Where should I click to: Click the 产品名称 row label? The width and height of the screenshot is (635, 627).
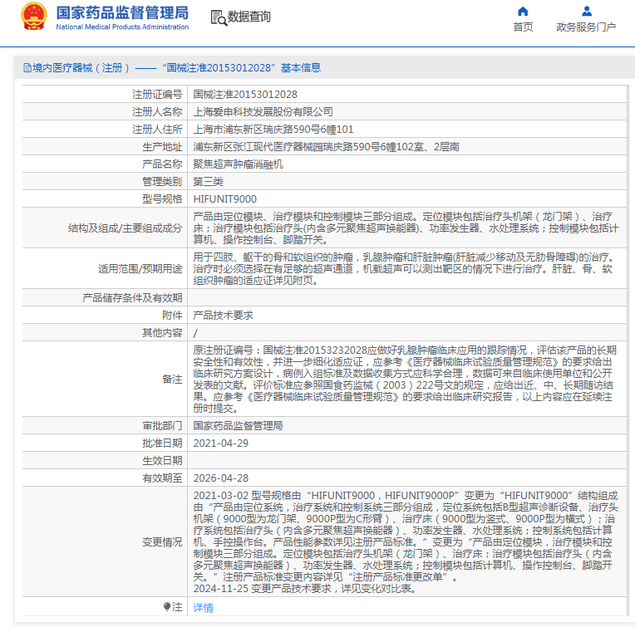[162, 164]
